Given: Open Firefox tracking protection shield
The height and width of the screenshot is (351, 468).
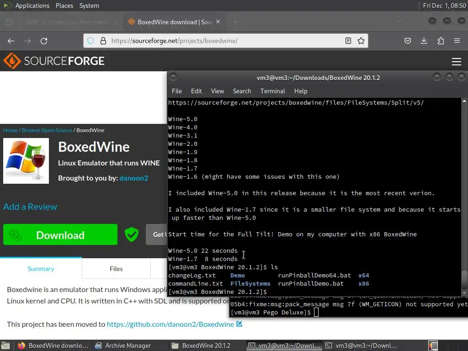Looking at the screenshot, I should (x=90, y=41).
